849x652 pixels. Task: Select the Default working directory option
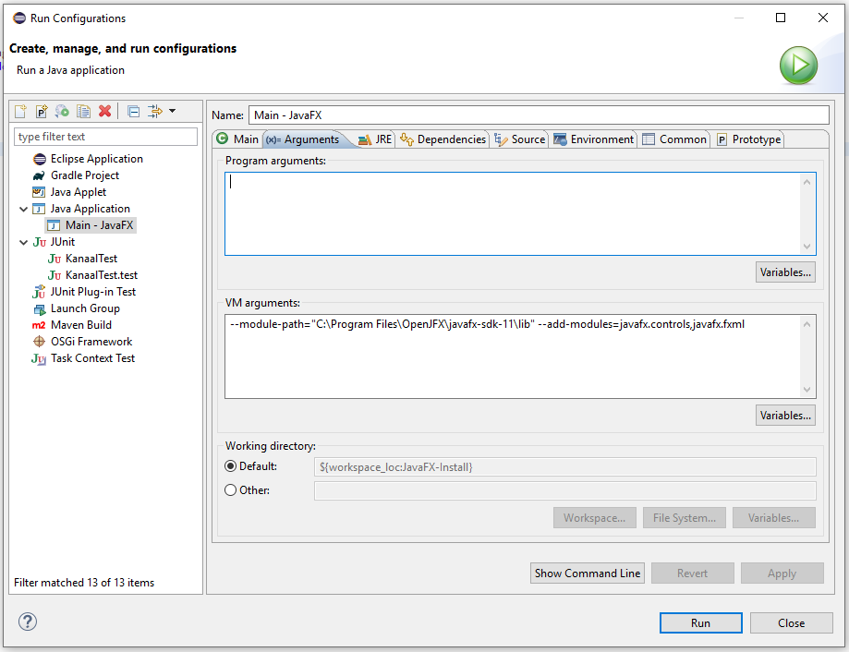(x=231, y=466)
